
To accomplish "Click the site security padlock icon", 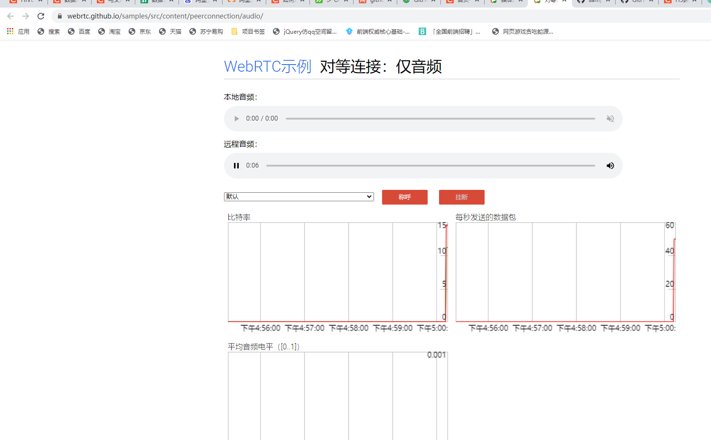I will tap(59, 16).
